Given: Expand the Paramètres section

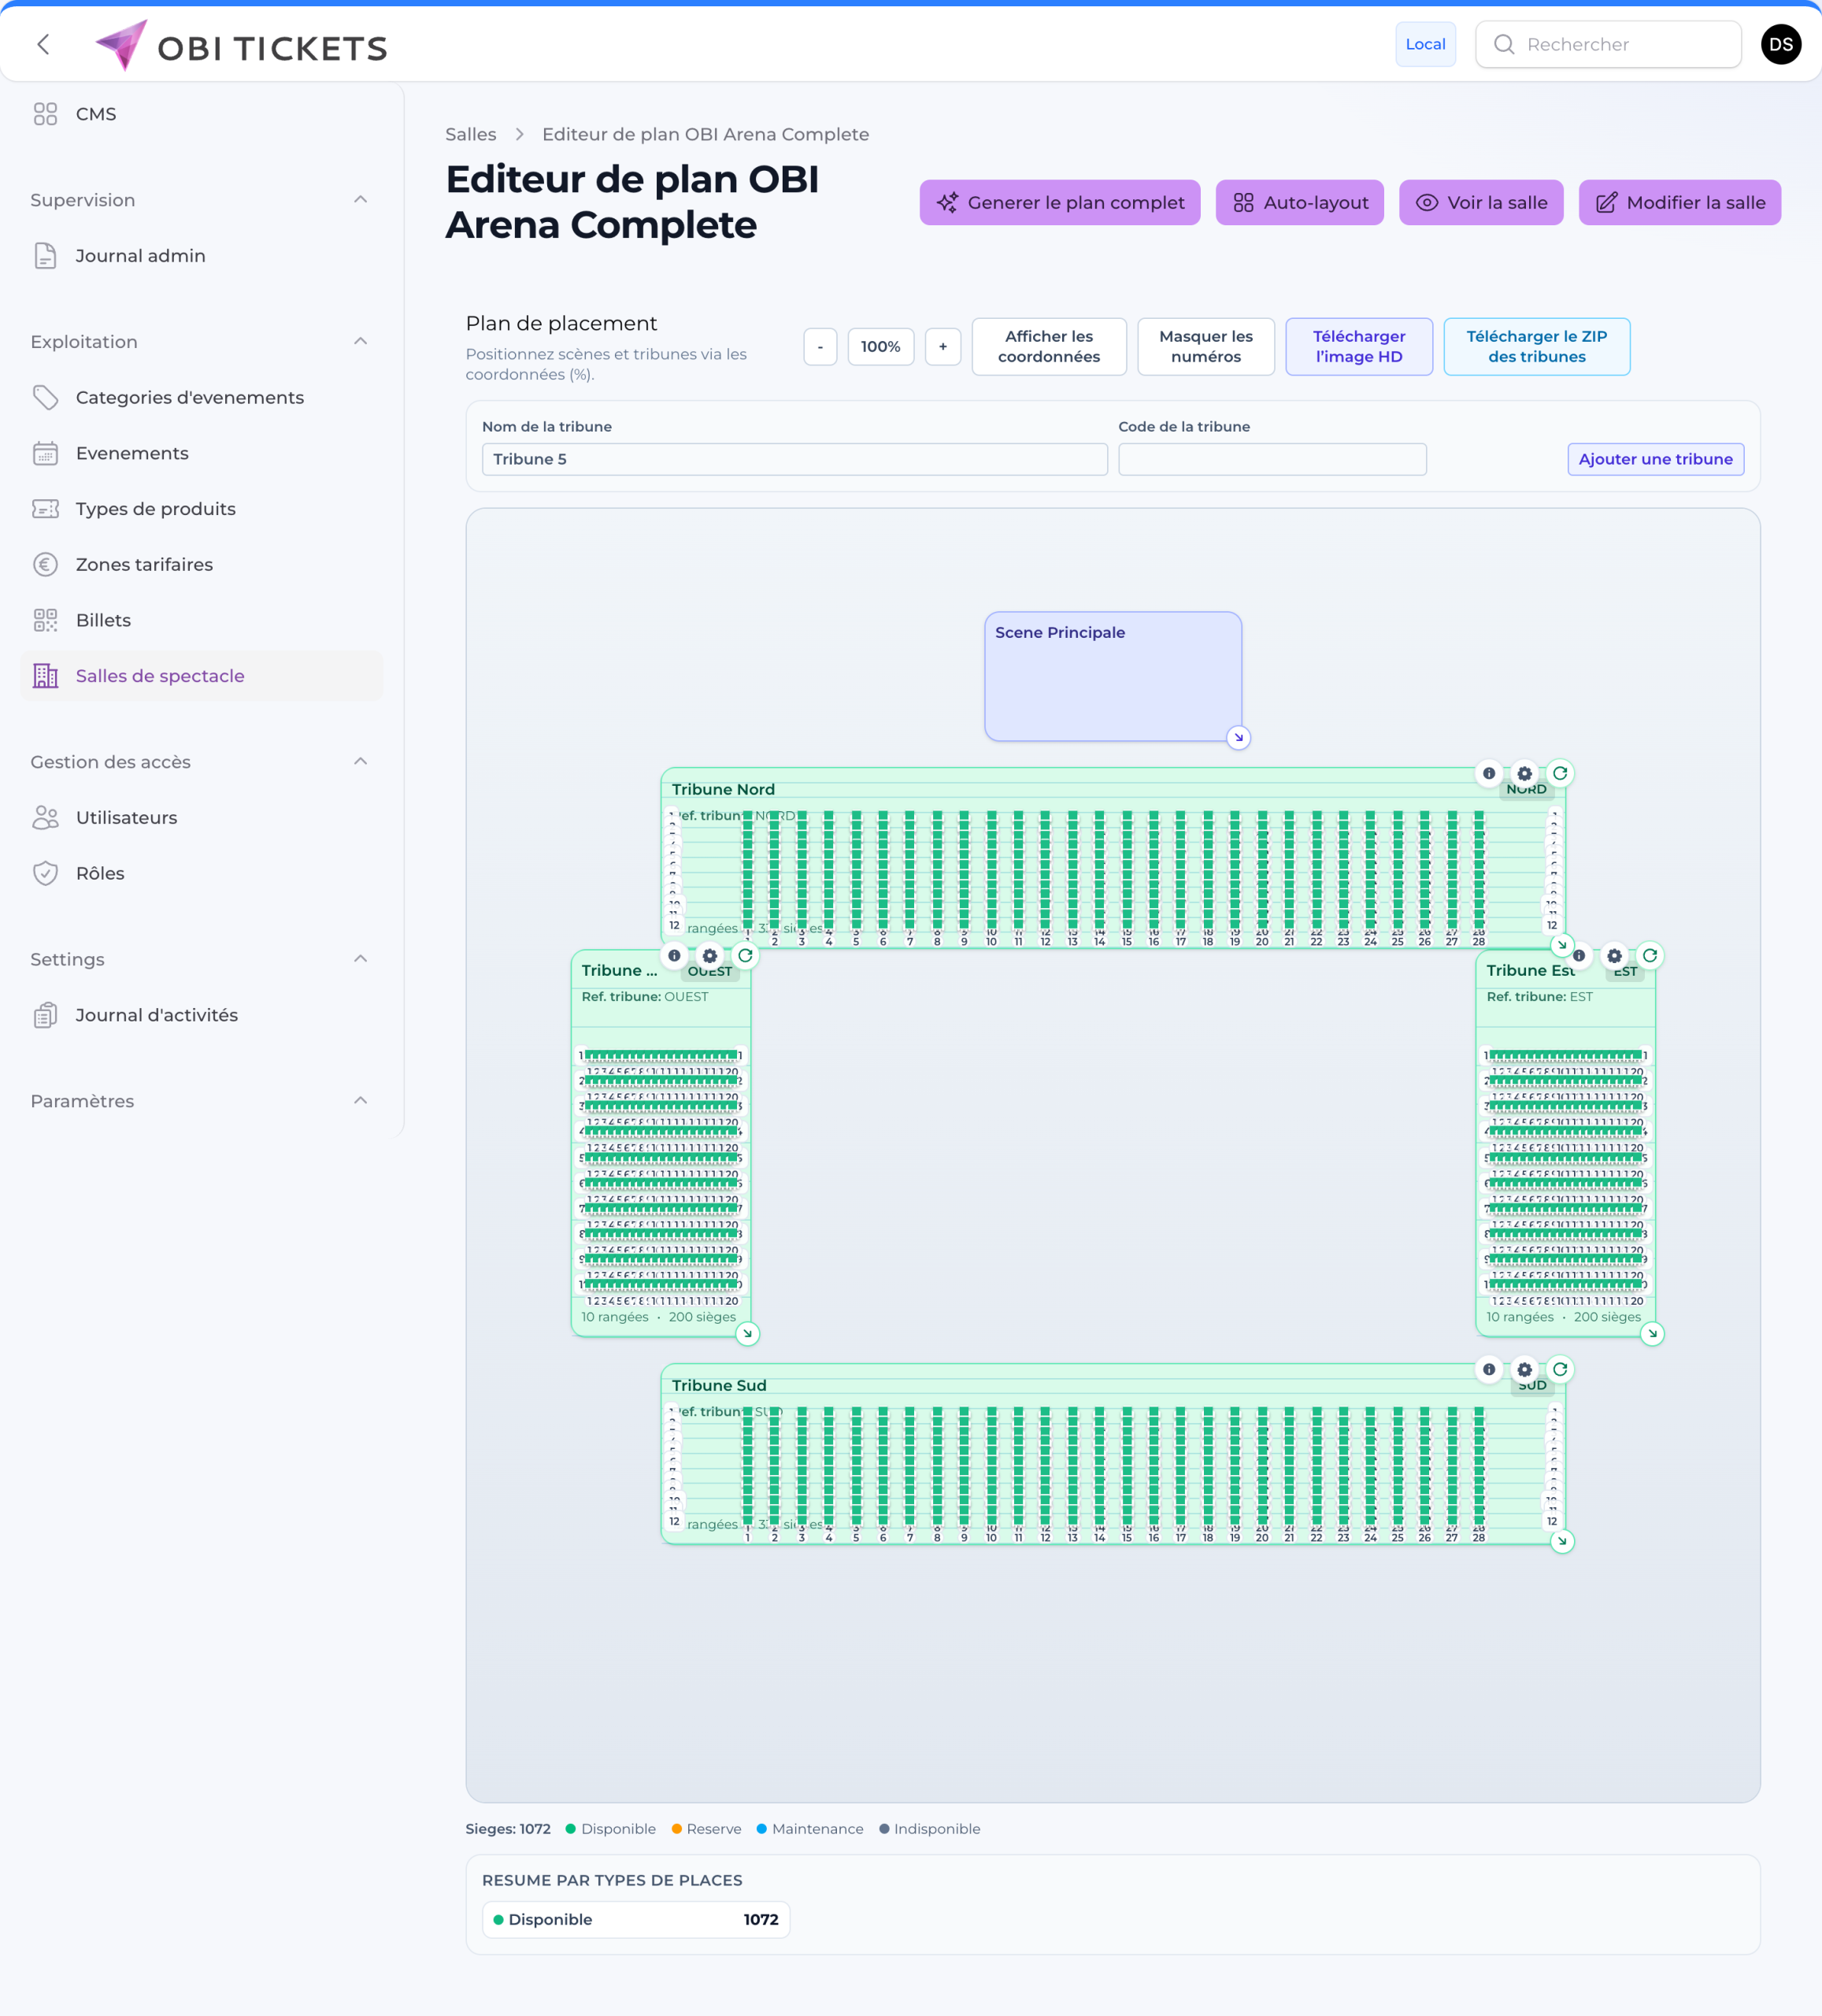Looking at the screenshot, I should (361, 1100).
